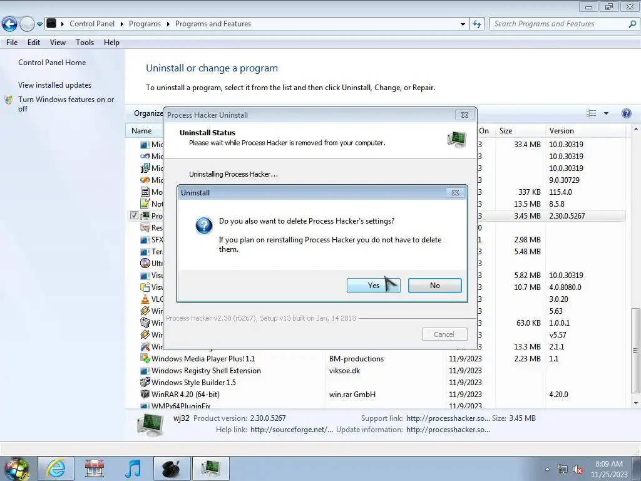Click No to keep Process Hacker's settings
The image size is (641, 481).
tap(434, 286)
